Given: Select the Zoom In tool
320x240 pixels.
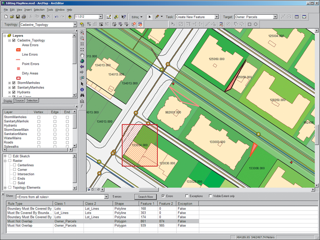Looking at the screenshot, I should pos(82,32).
